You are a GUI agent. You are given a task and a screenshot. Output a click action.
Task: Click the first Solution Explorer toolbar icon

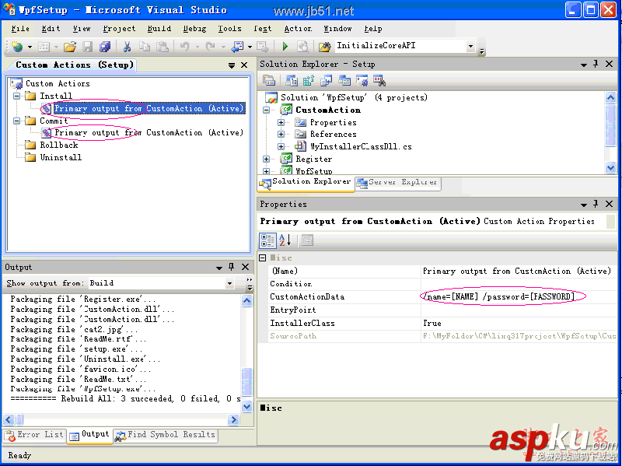[269, 80]
